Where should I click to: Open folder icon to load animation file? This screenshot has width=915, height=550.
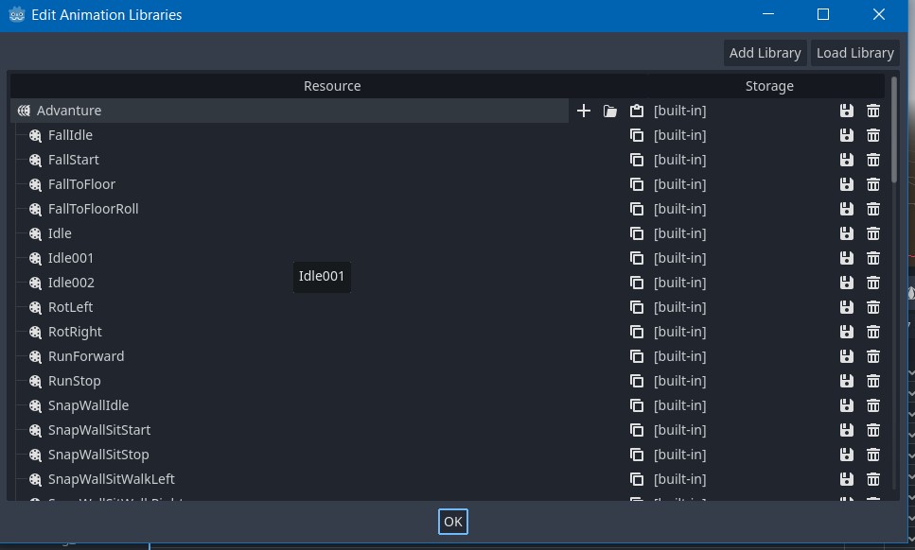coord(608,111)
